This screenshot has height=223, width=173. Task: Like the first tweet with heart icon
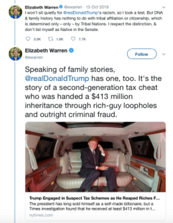[73, 39]
